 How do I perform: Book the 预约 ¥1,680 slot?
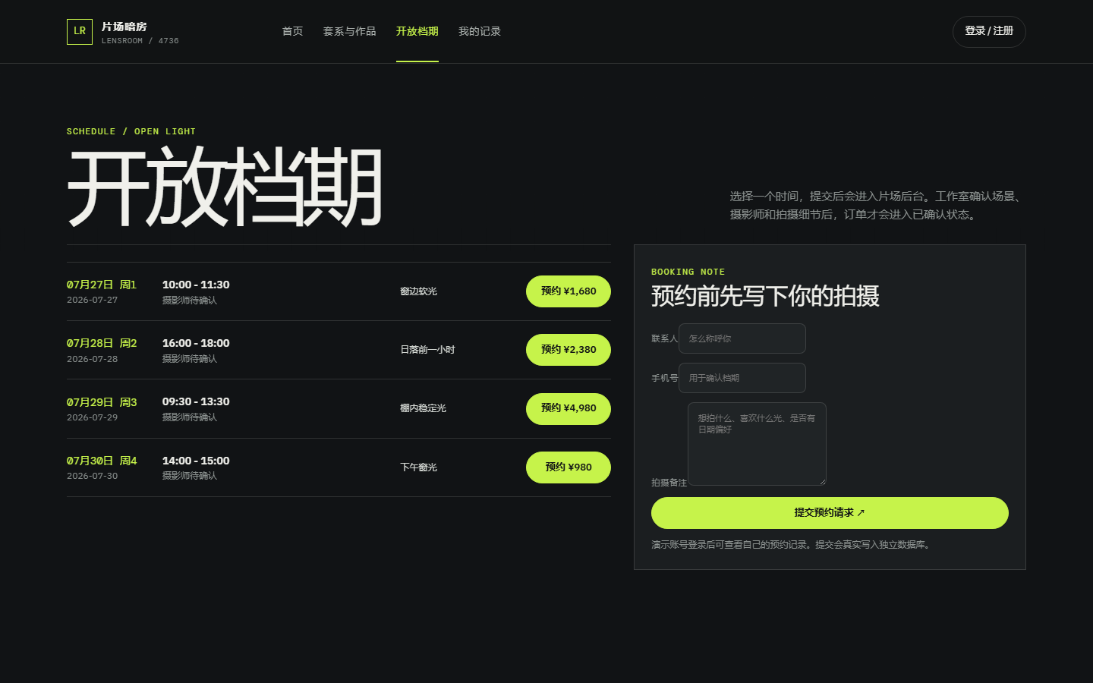click(x=568, y=291)
